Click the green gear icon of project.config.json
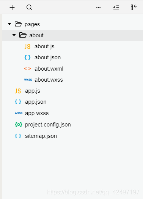Image resolution: width=143 pixels, height=199 pixels. click(x=19, y=125)
